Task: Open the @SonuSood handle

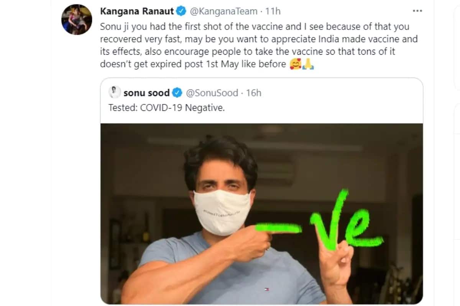Action: point(212,92)
